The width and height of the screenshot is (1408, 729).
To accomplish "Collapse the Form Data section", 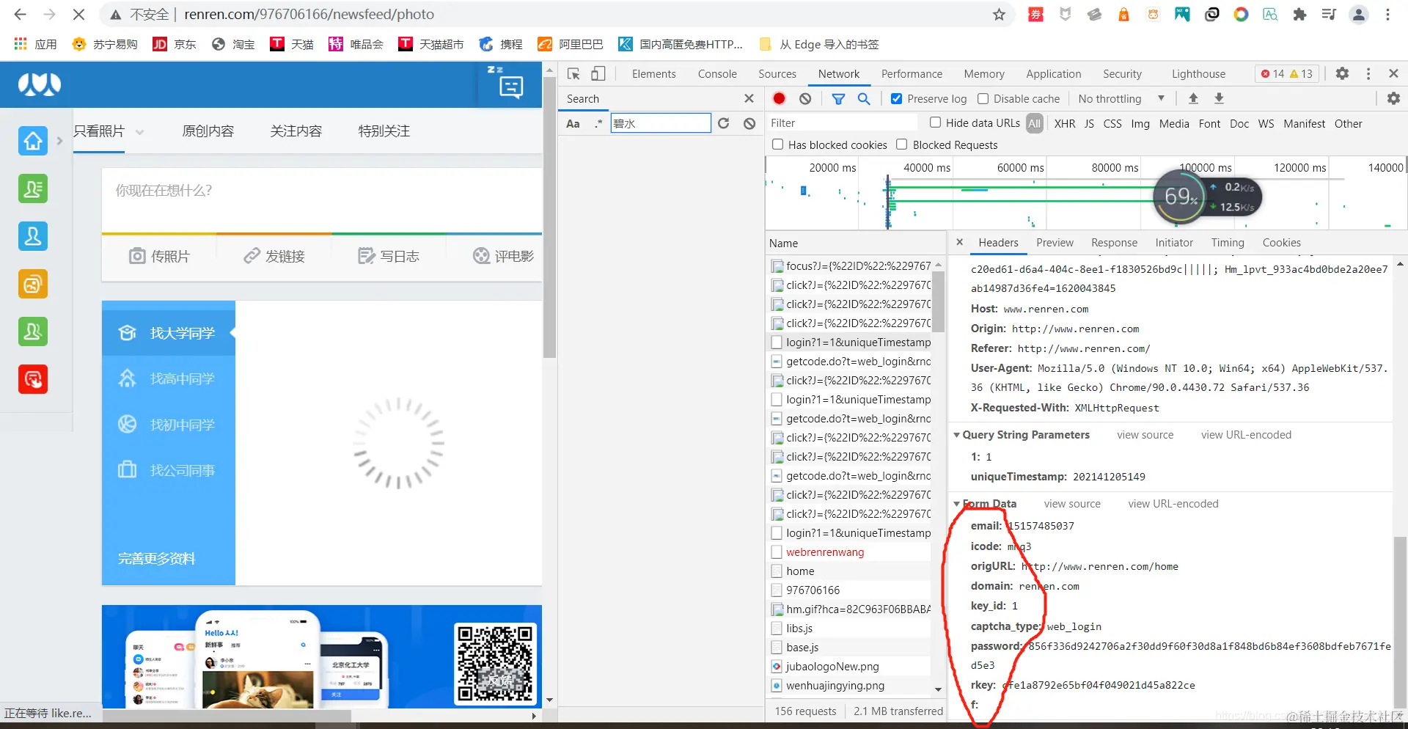I will coord(956,504).
